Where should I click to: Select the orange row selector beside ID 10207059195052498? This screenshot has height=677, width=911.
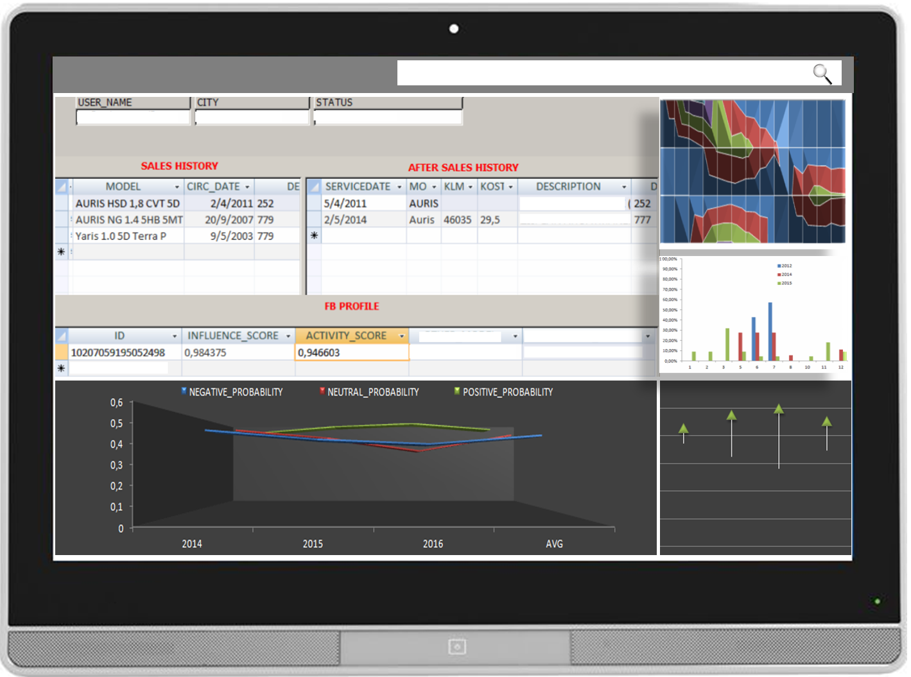62,352
